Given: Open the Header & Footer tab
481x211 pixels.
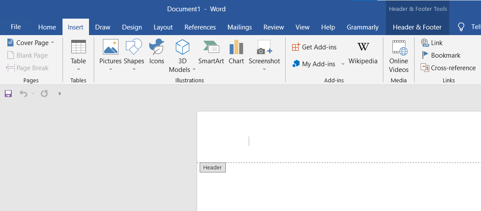Looking at the screenshot, I should point(417,27).
